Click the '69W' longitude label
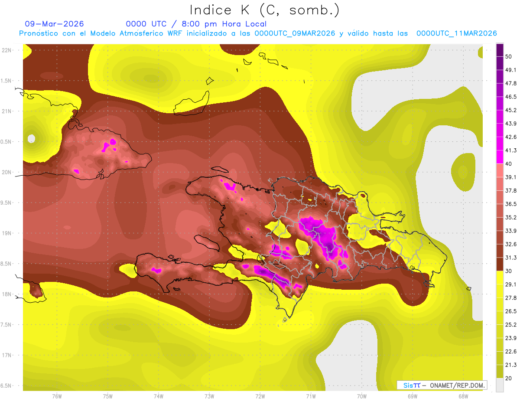 412,396
